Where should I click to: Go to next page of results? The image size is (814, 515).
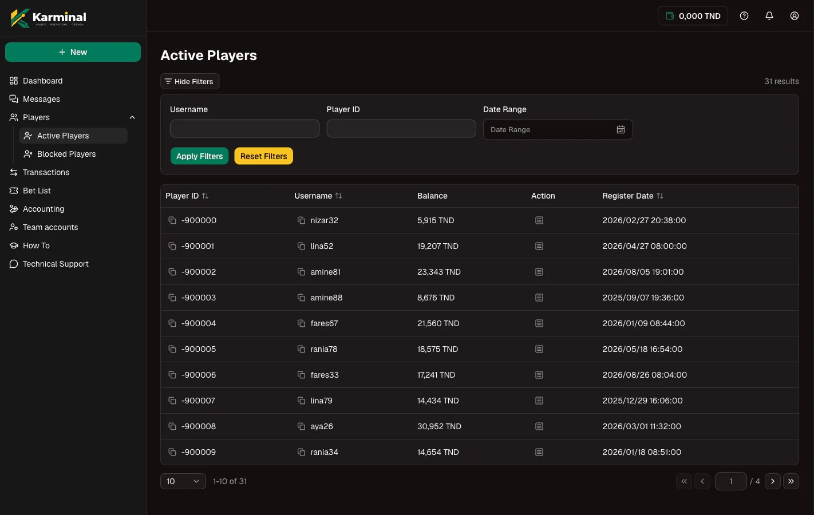click(773, 481)
